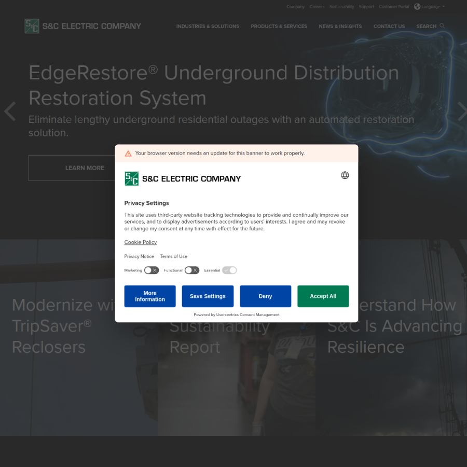This screenshot has width=467, height=467.
Task: Open the Support top link
Action: click(x=366, y=7)
